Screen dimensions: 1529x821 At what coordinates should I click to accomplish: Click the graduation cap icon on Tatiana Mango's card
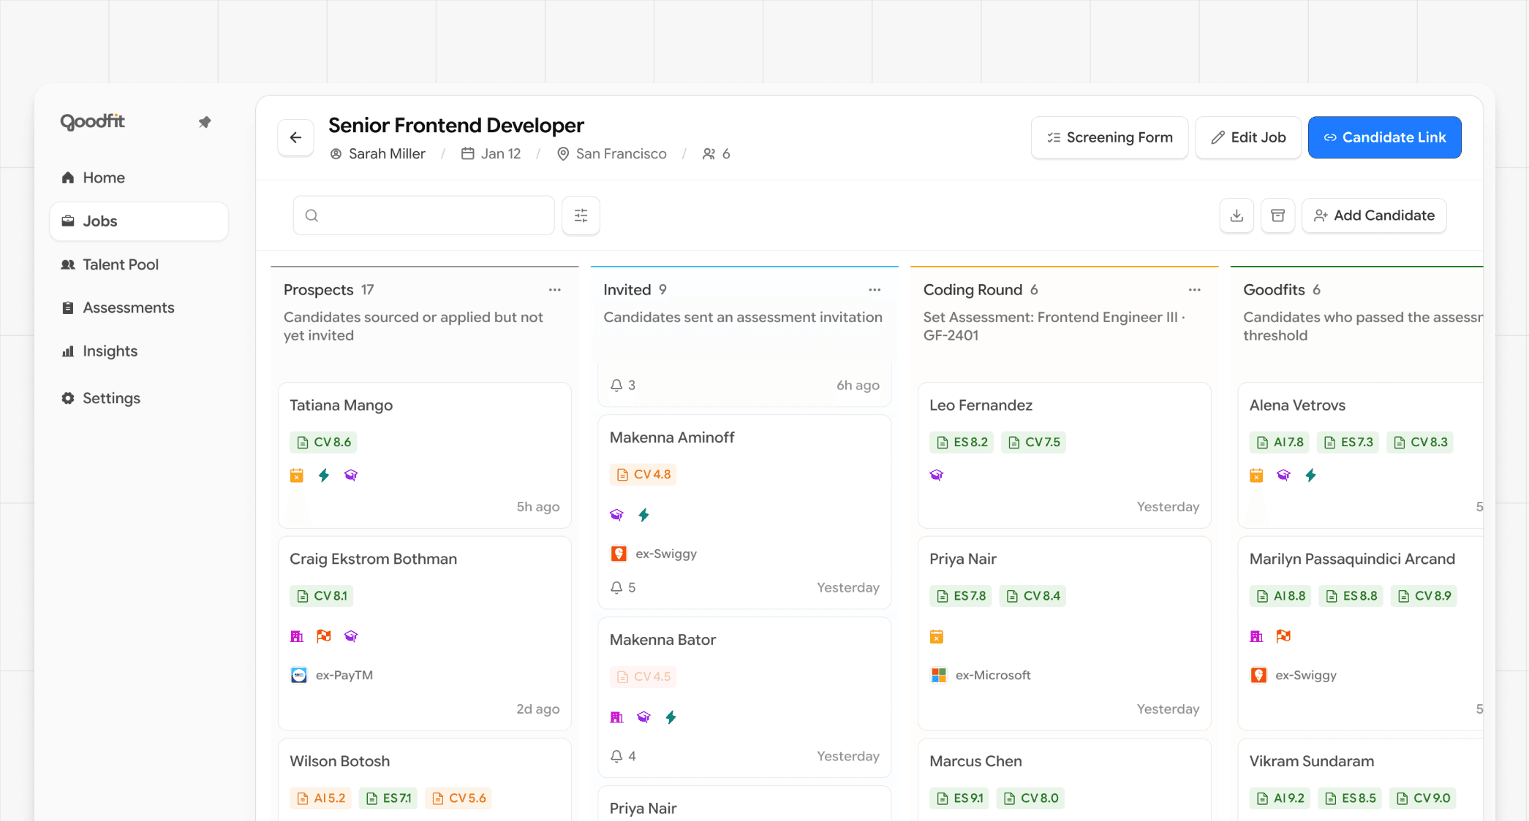pyautogui.click(x=351, y=475)
